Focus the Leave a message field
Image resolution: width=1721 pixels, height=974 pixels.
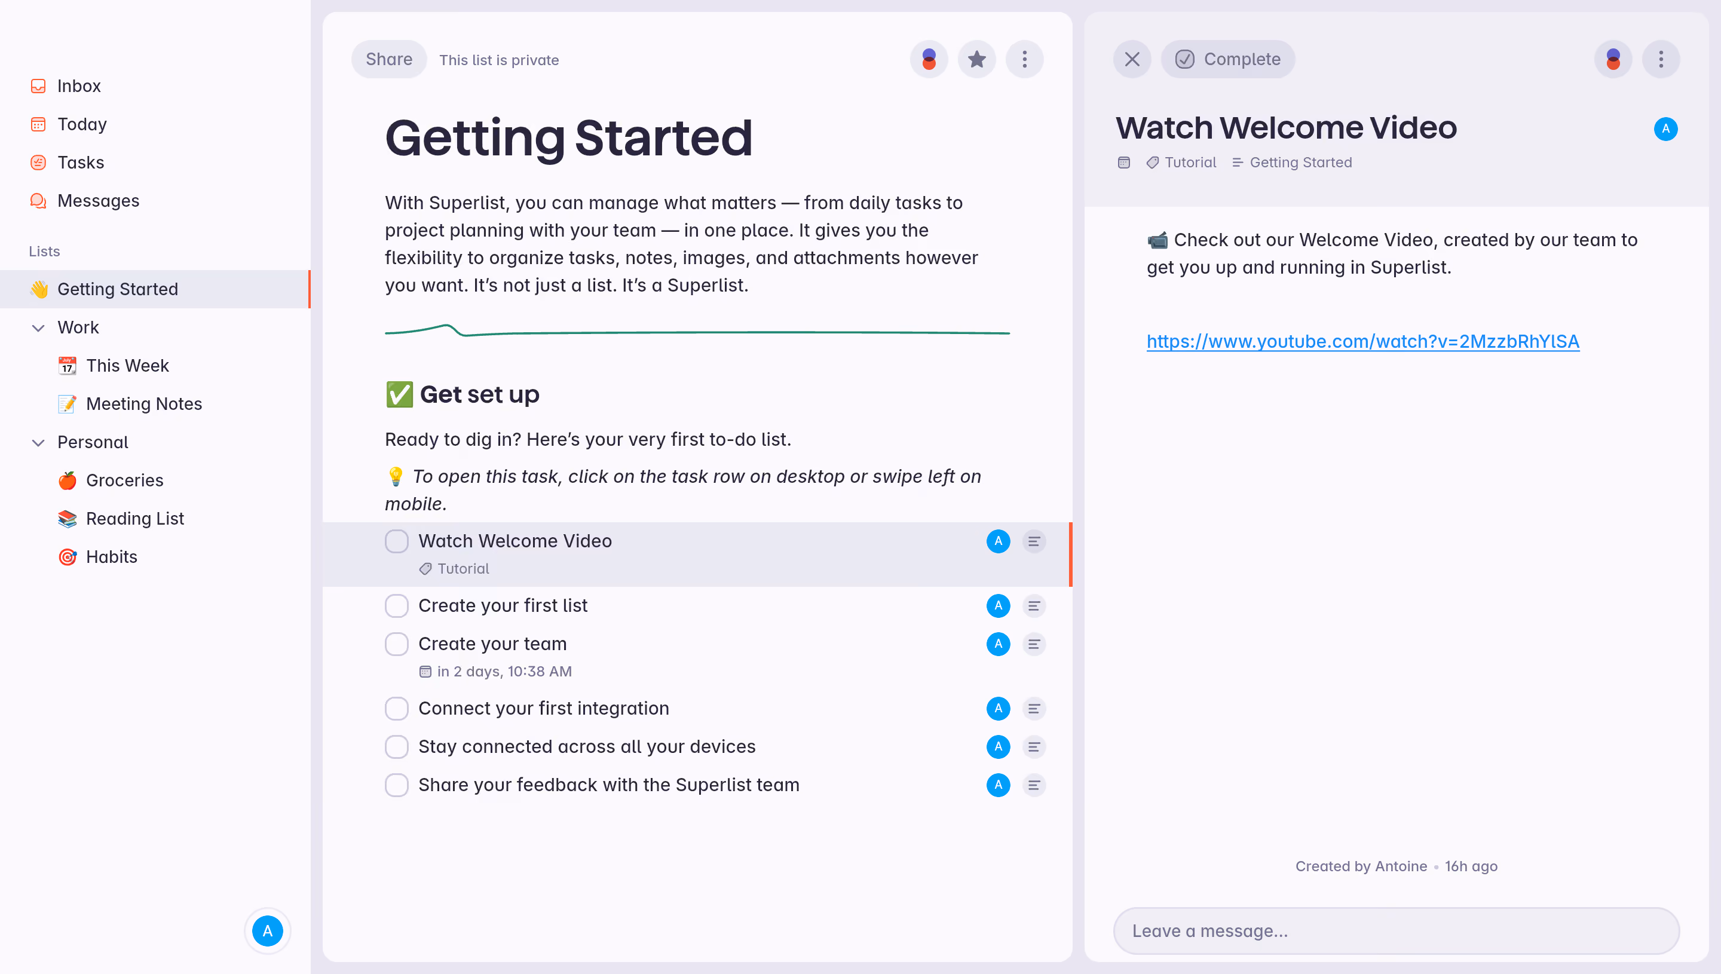pyautogui.click(x=1396, y=930)
